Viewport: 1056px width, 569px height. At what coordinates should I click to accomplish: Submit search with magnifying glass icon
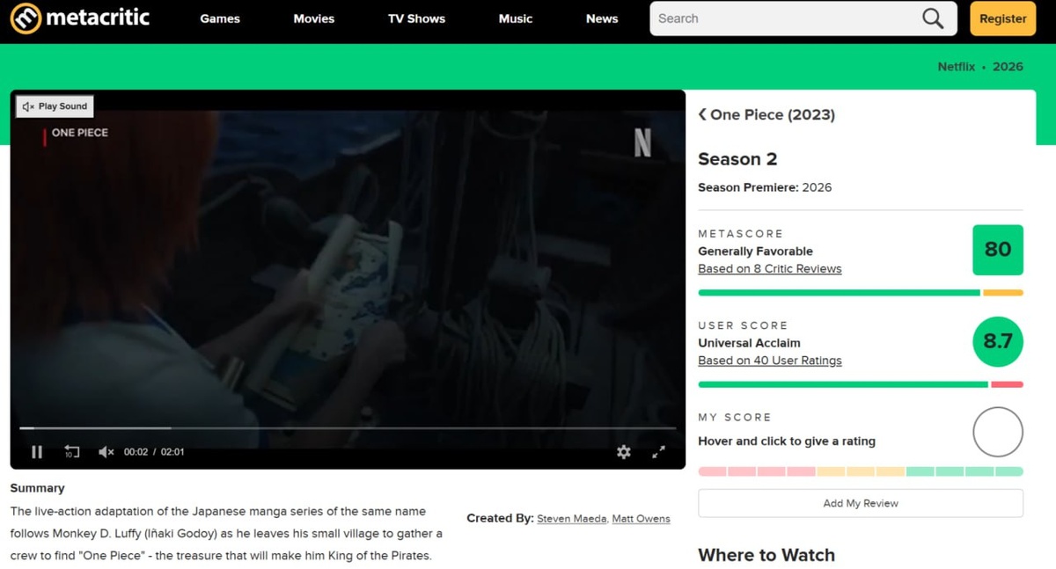[x=933, y=18]
